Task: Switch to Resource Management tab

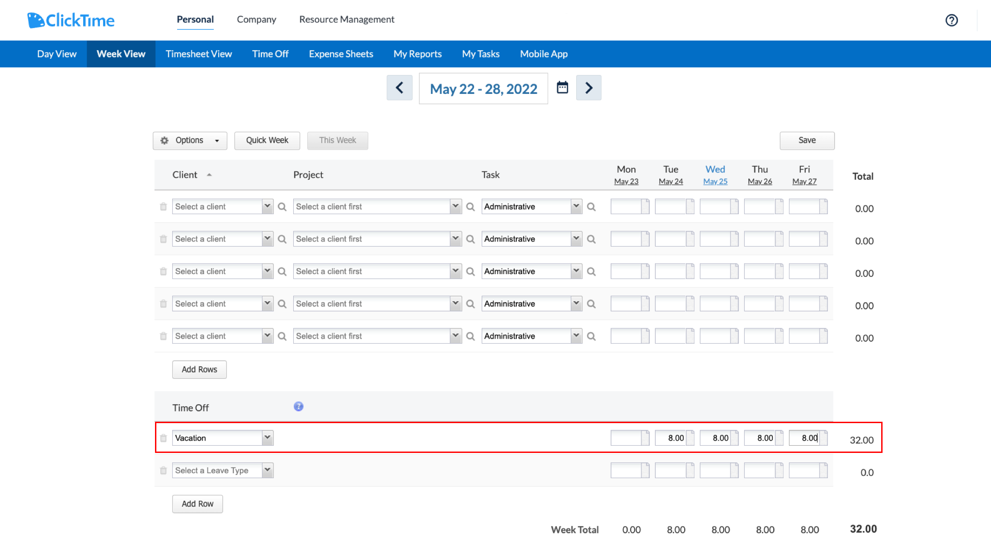Action: coord(347,19)
